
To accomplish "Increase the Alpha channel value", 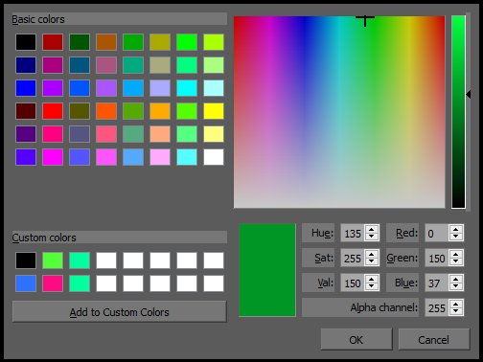I will tap(456, 304).
